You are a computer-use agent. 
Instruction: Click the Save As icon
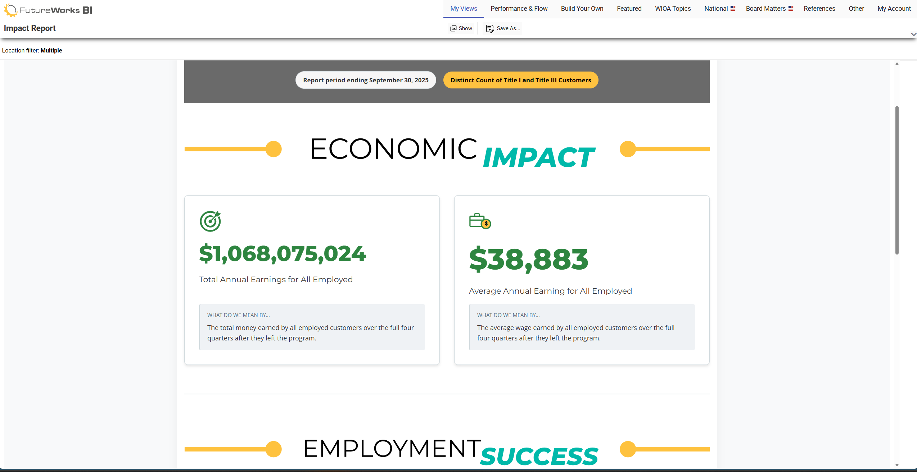490,28
